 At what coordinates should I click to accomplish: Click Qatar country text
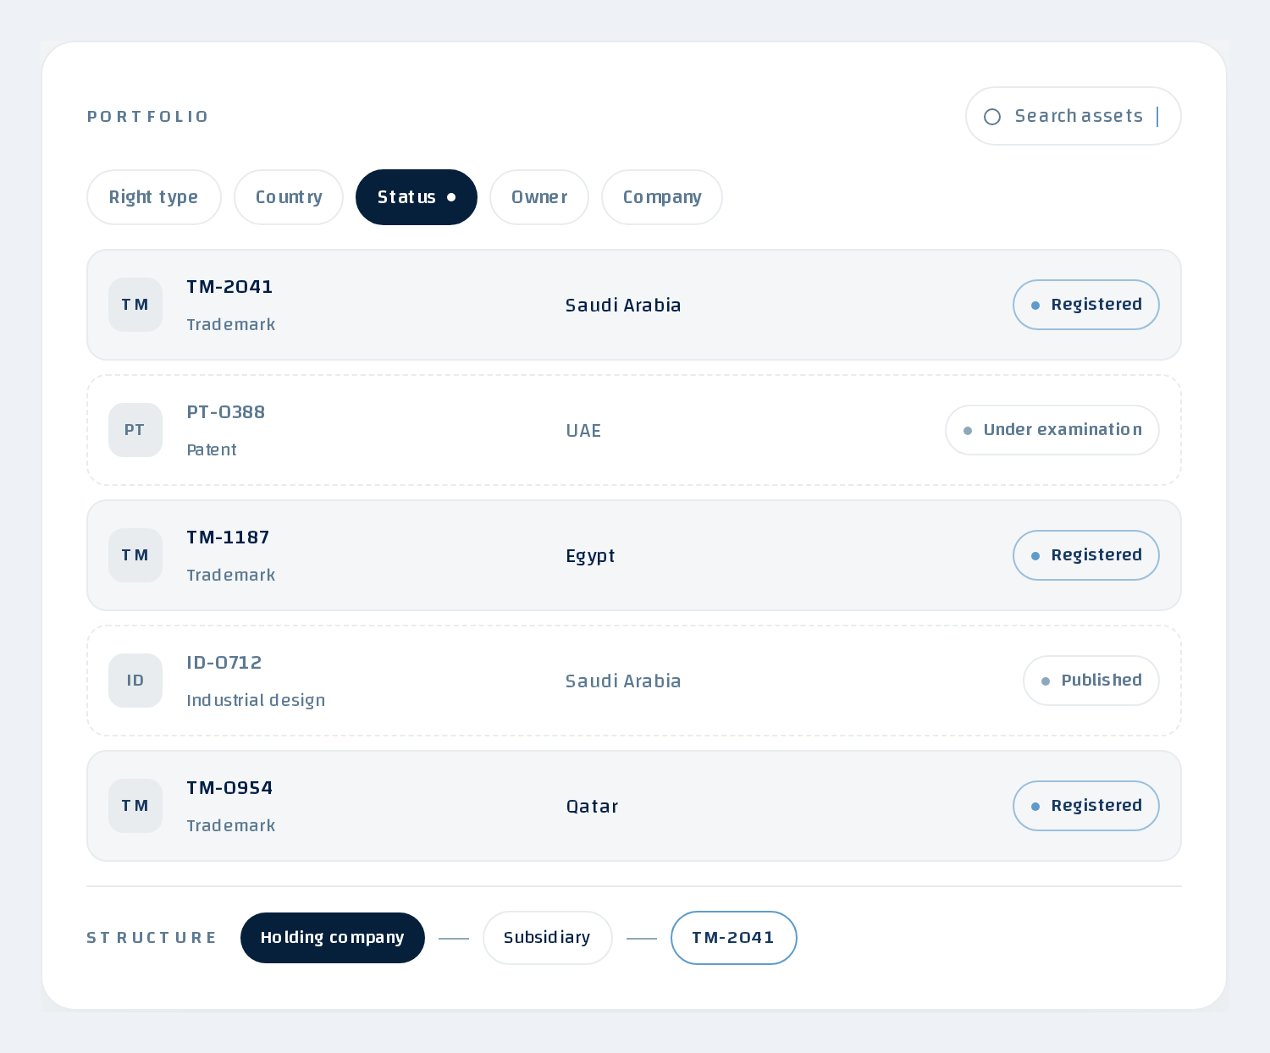(592, 806)
